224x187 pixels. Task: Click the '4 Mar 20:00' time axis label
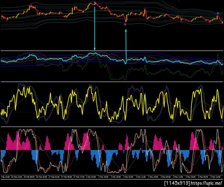[x=190, y=177]
